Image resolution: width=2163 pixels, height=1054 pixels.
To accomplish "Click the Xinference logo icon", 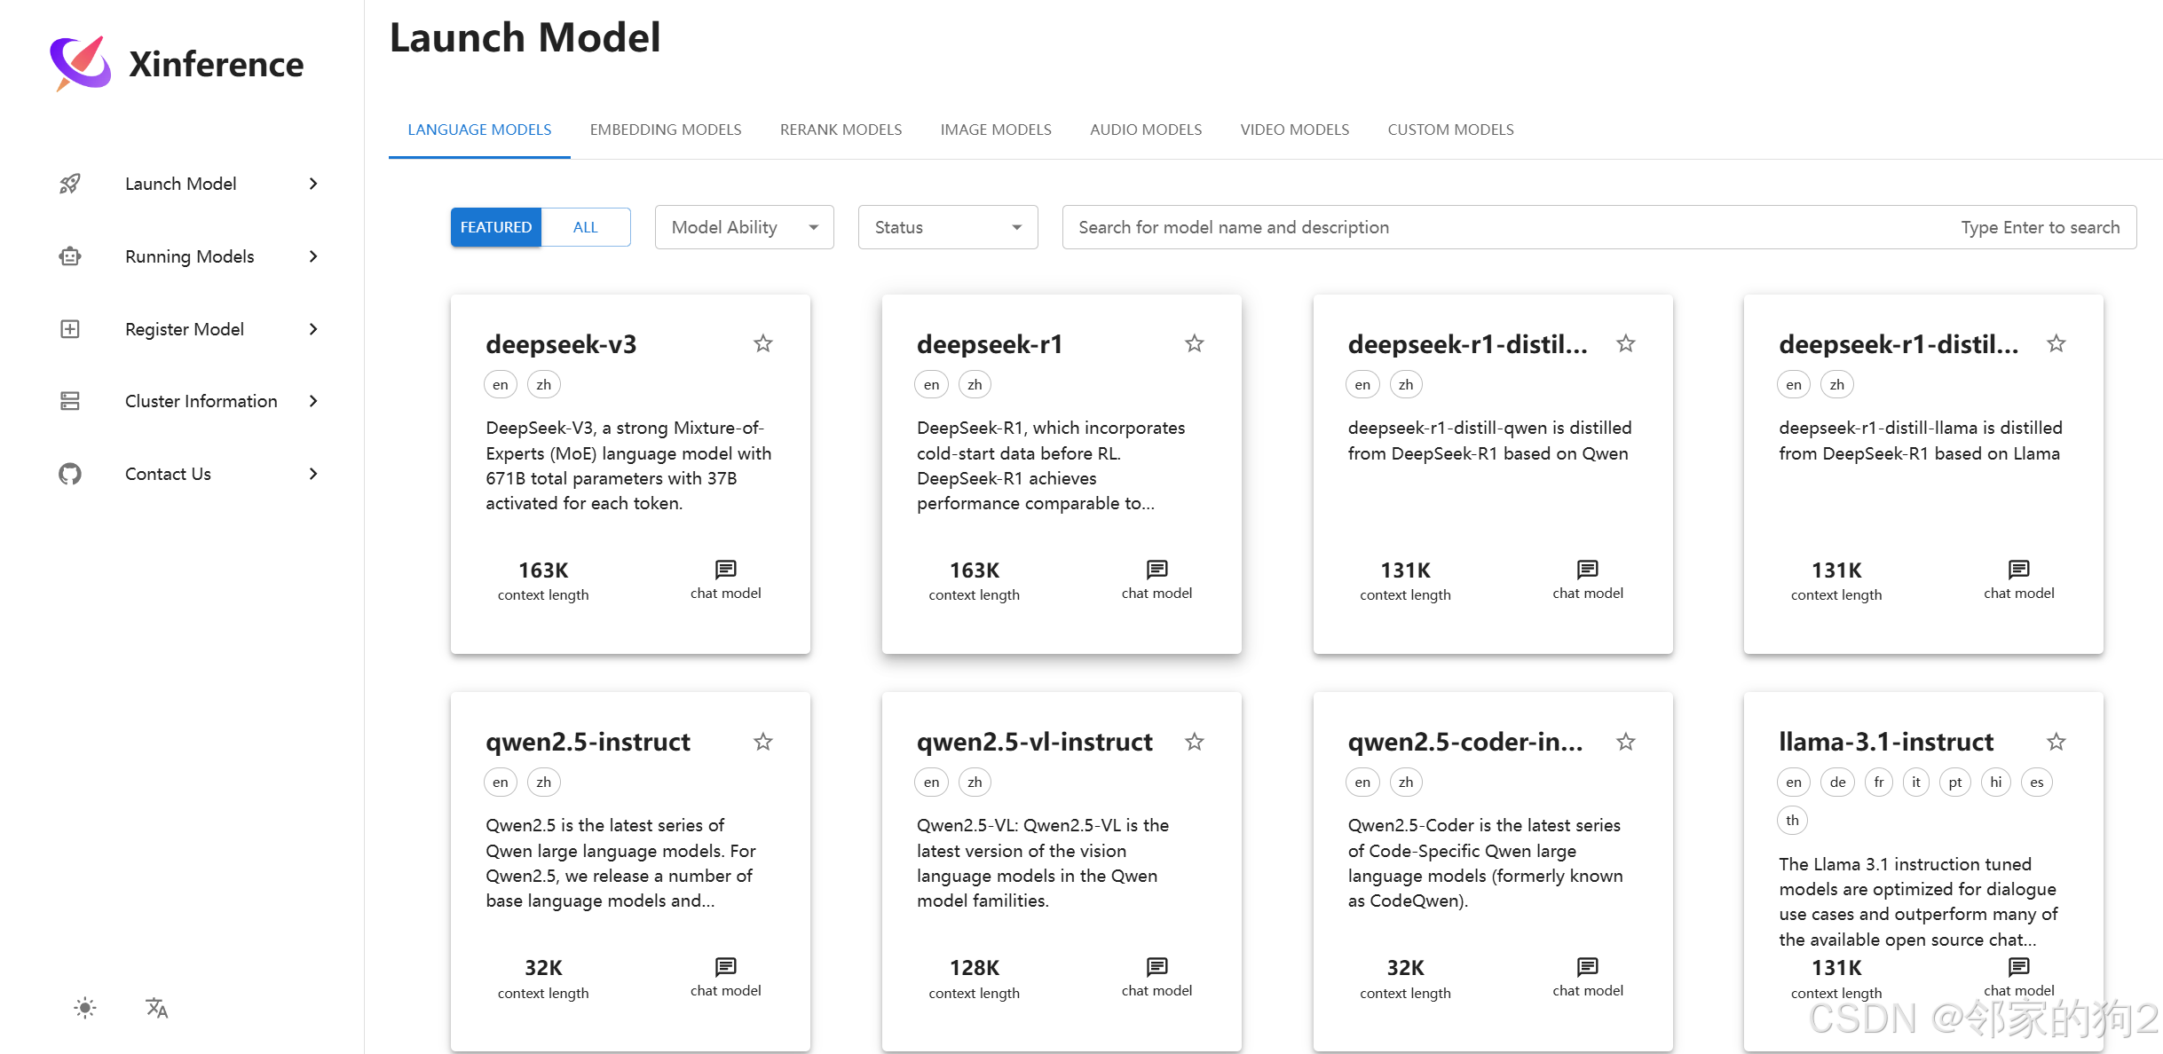I will [x=80, y=64].
